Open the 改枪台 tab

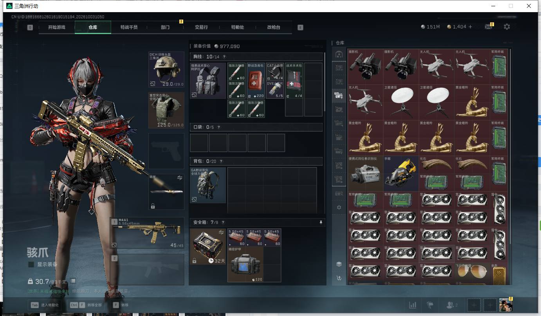274,27
